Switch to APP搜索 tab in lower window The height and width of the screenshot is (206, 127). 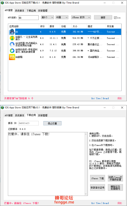point(9,116)
